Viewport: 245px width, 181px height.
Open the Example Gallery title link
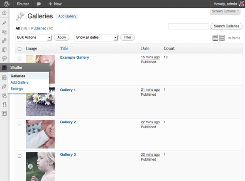74,57
